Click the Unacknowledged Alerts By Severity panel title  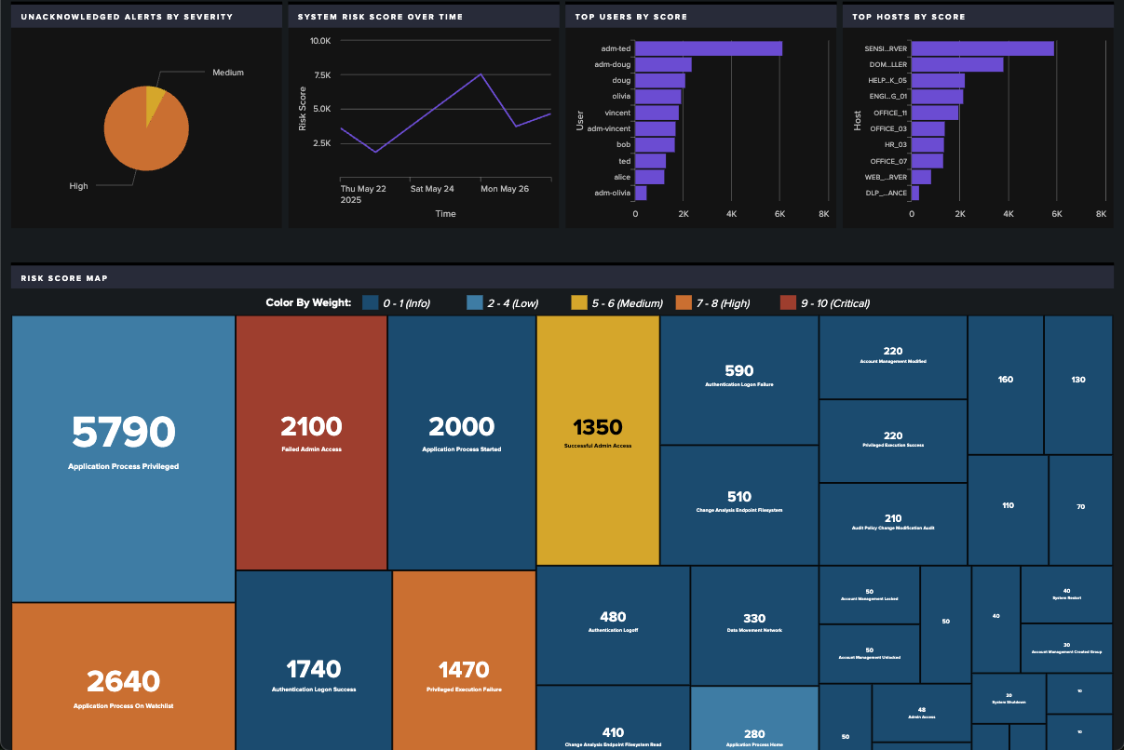[x=127, y=17]
